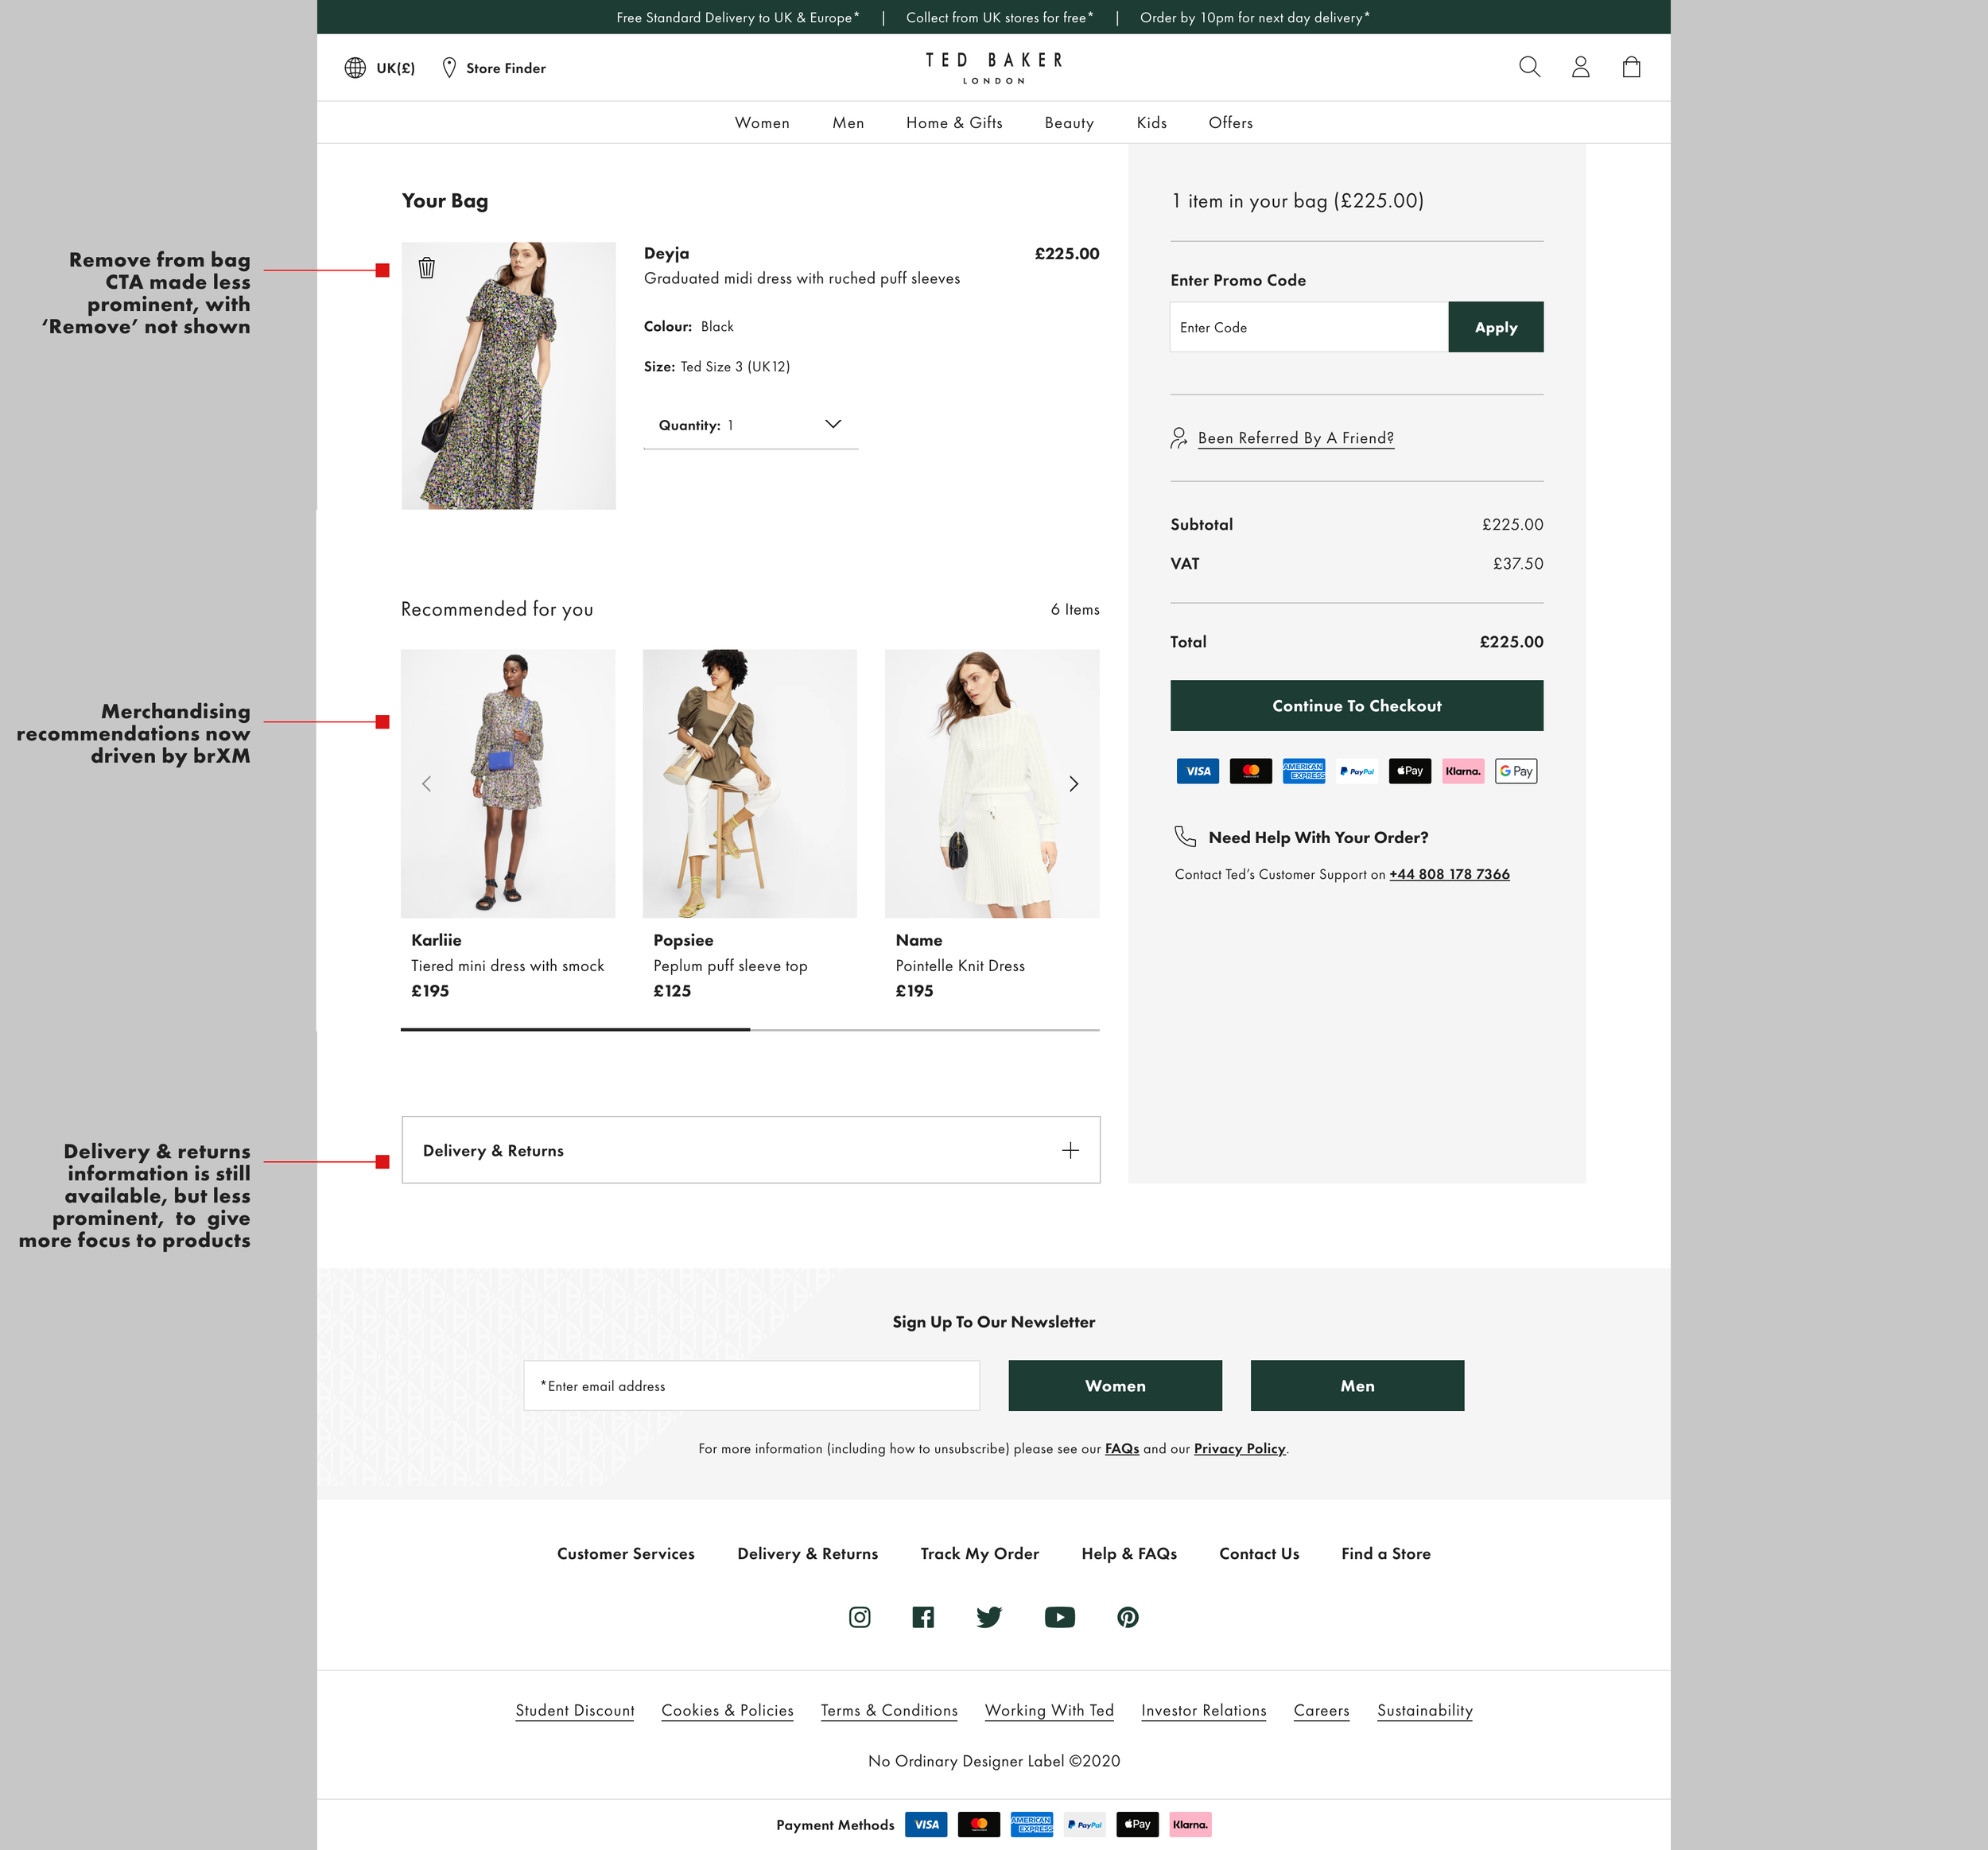This screenshot has height=1850, width=1988.
Task: Click the globe UK(£) region selector
Action: click(380, 68)
